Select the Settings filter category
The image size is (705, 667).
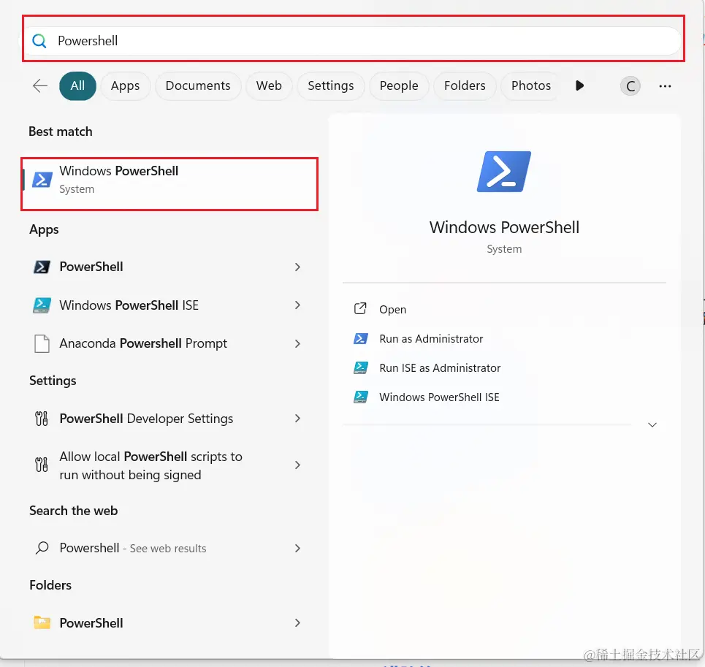click(x=330, y=85)
